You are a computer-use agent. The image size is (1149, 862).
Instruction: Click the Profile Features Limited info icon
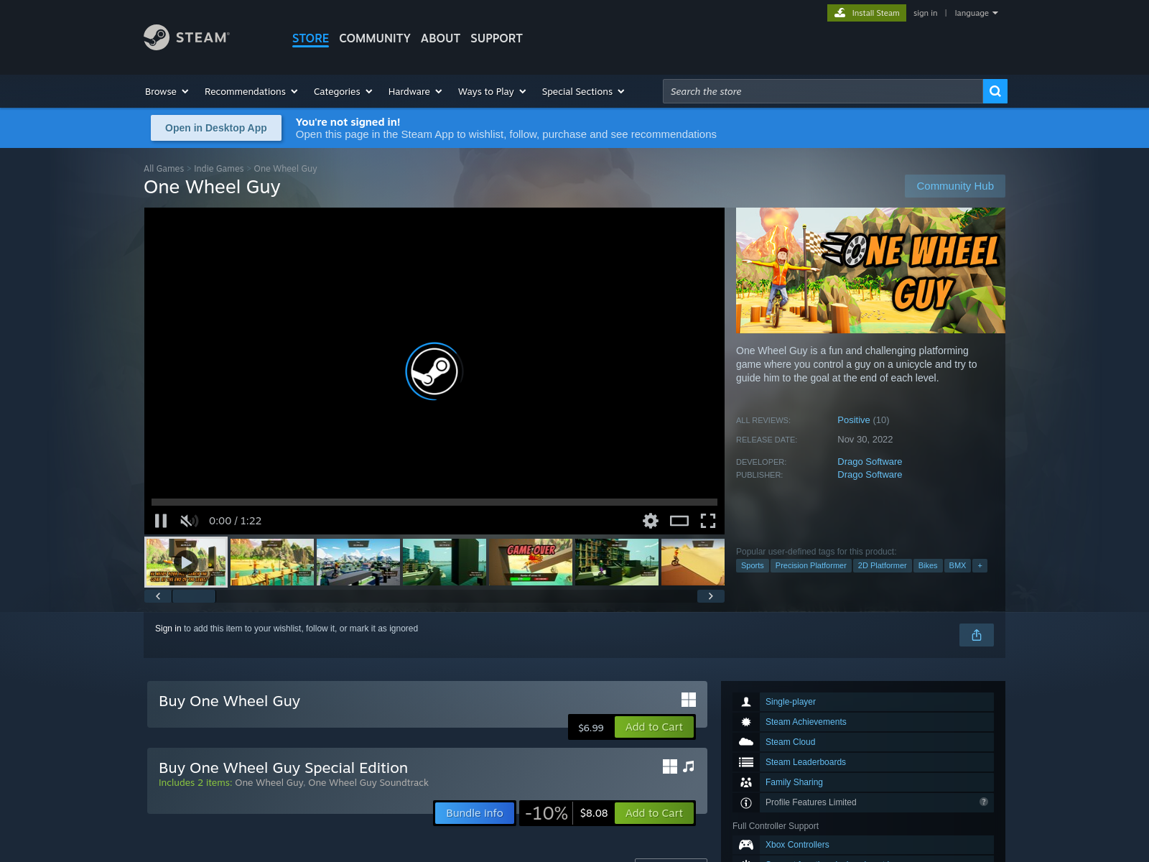point(746,802)
